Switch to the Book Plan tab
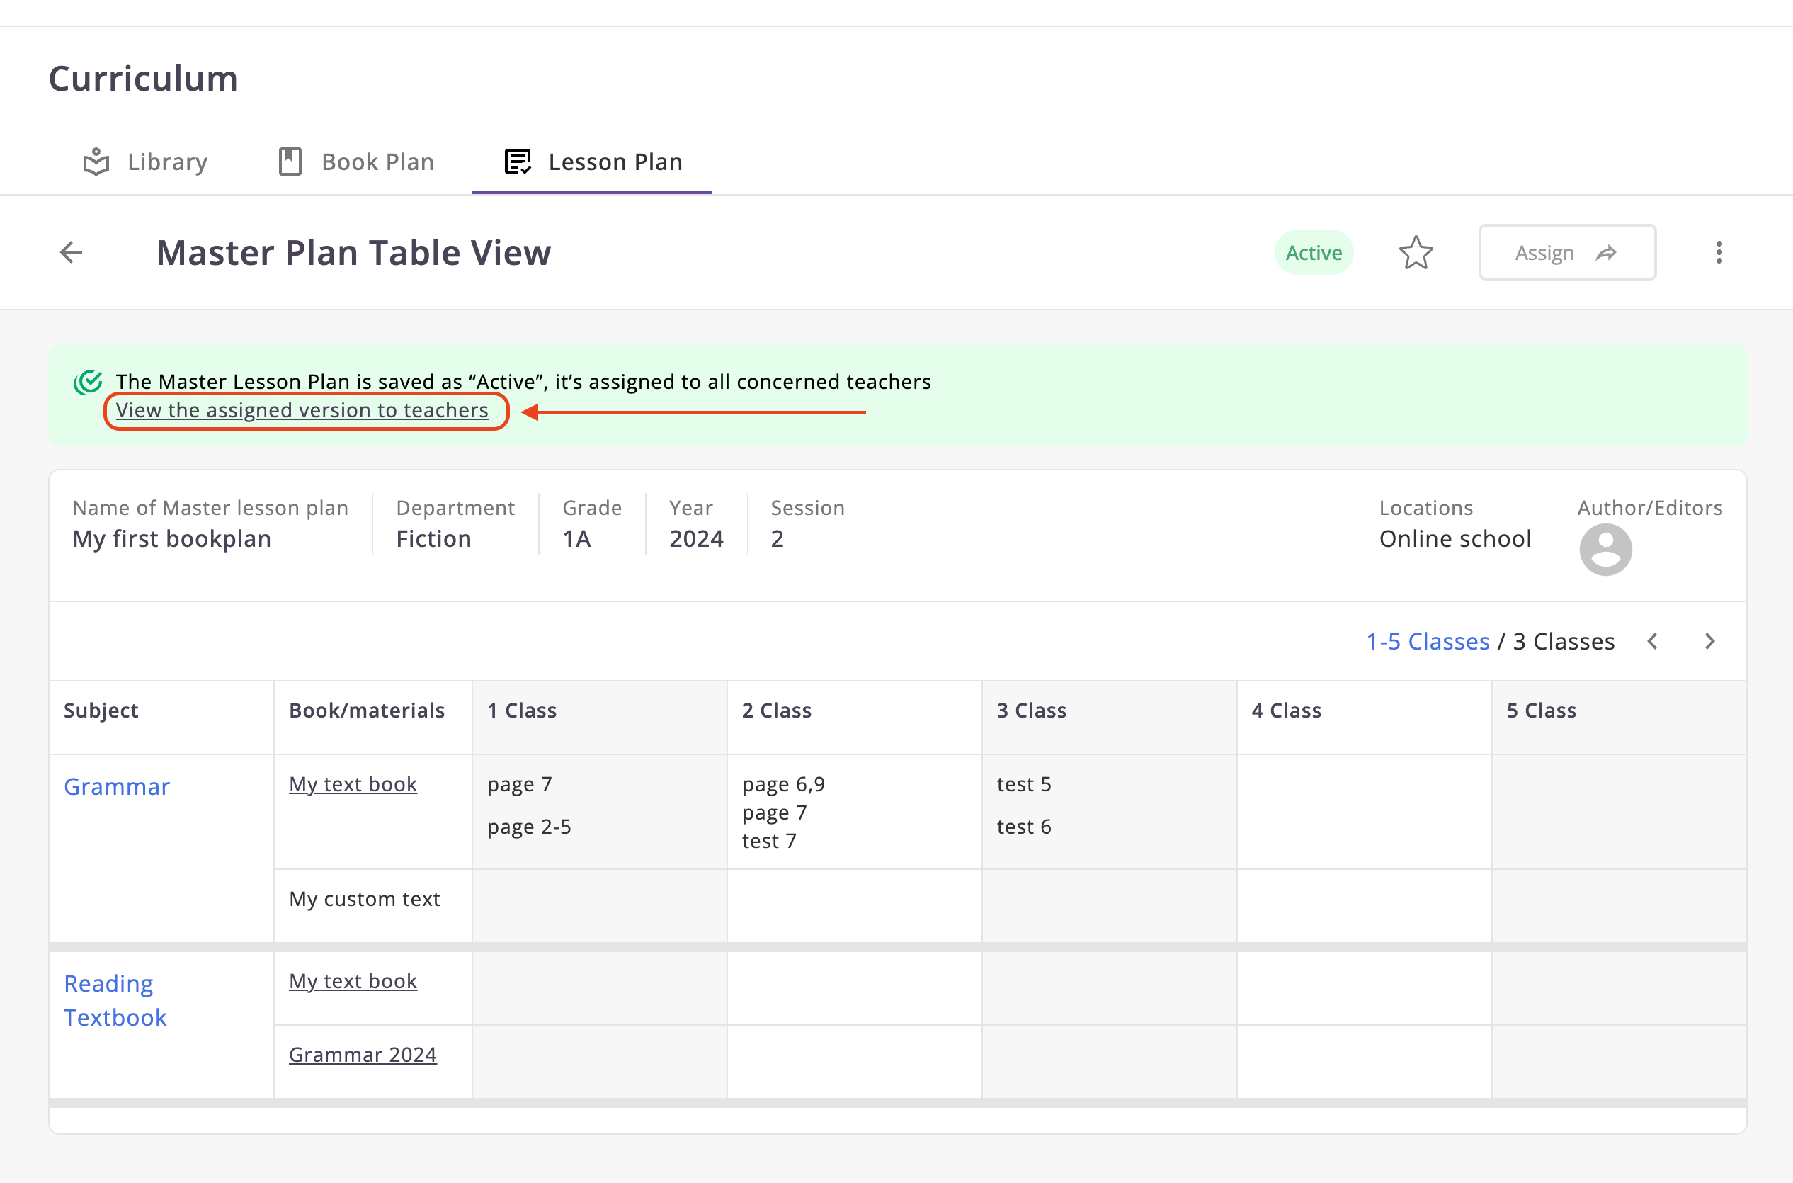1793x1183 pixels. (x=377, y=162)
